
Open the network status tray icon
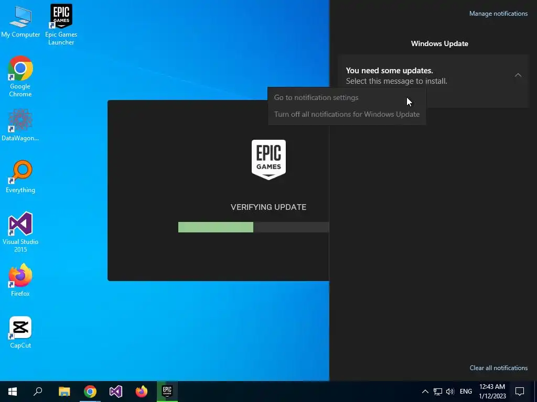(x=438, y=392)
